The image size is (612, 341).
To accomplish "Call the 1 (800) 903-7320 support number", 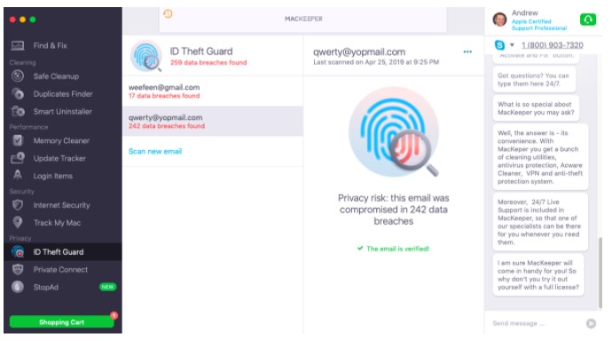I will [553, 45].
